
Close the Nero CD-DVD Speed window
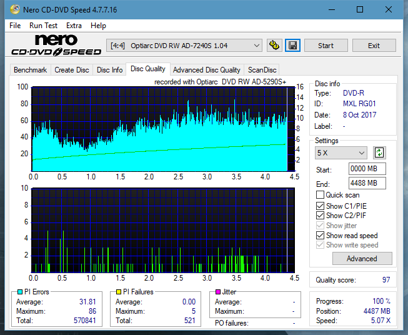(x=389, y=9)
